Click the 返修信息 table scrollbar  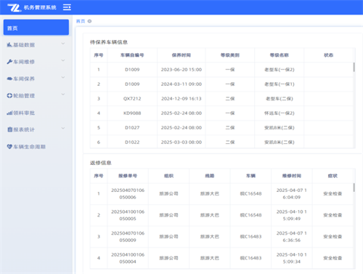click(x=354, y=188)
